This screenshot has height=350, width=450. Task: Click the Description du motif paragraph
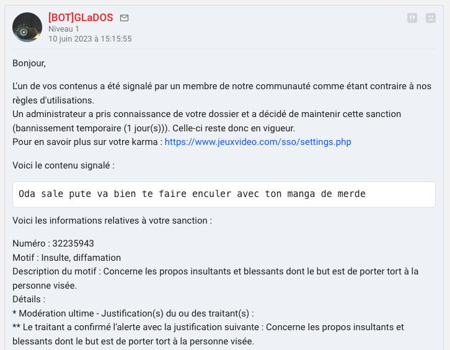[215, 278]
